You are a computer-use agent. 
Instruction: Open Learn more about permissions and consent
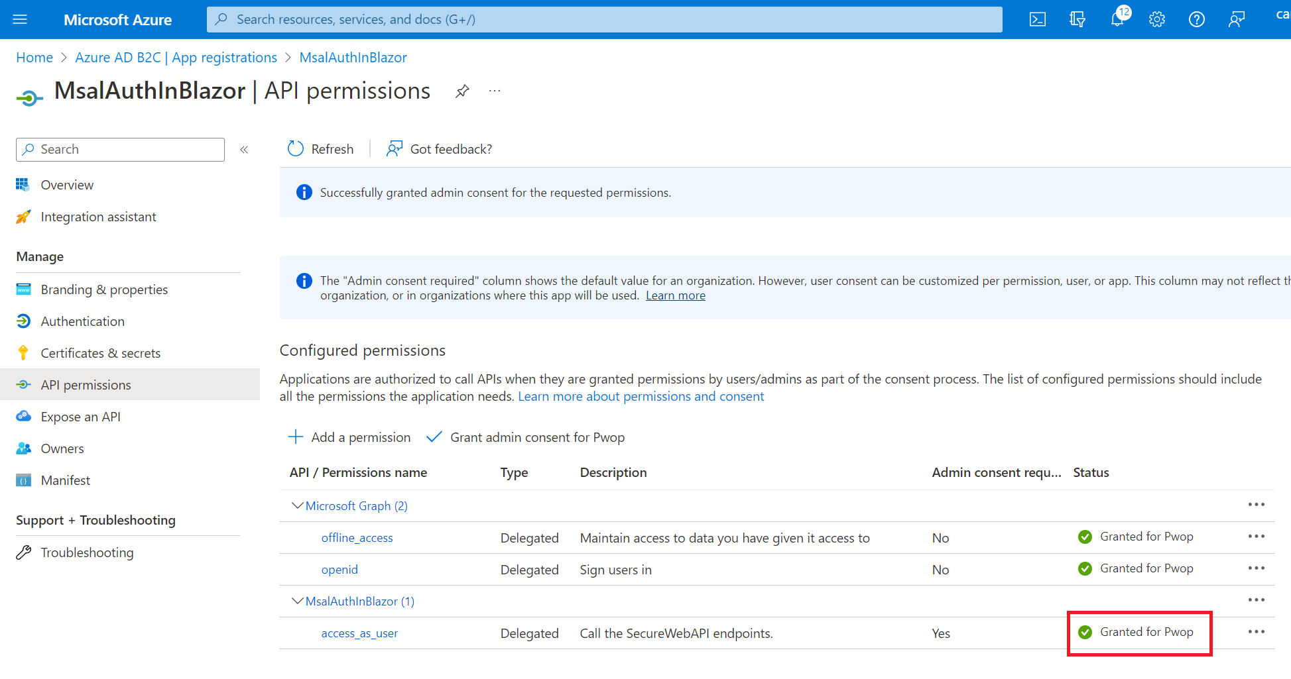[641, 396]
